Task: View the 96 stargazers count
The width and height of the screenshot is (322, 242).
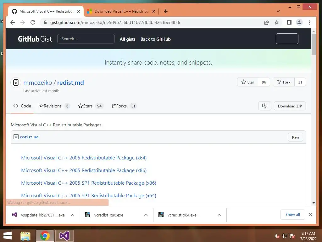Action: tap(264, 82)
